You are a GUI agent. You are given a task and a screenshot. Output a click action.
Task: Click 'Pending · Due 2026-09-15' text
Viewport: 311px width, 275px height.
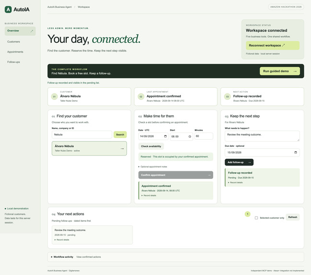coord(241,178)
